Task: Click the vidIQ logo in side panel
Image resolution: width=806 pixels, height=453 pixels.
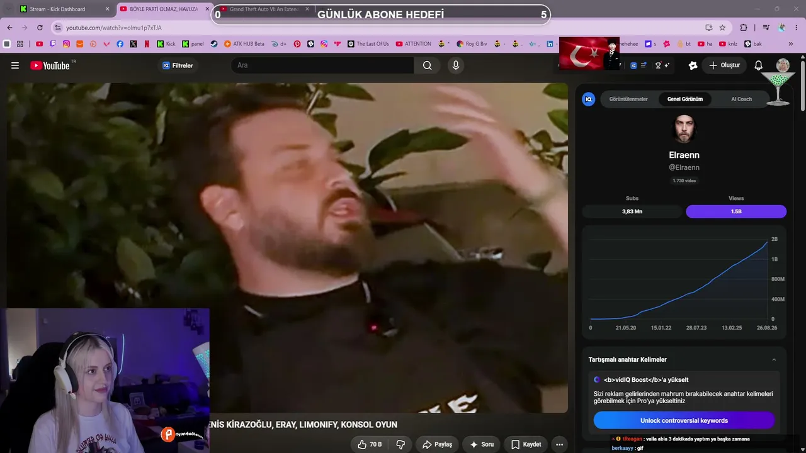Action: coord(589,99)
